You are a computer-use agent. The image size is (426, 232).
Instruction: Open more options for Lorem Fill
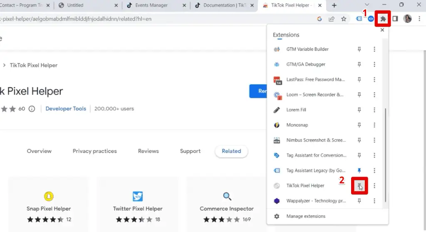tap(374, 110)
